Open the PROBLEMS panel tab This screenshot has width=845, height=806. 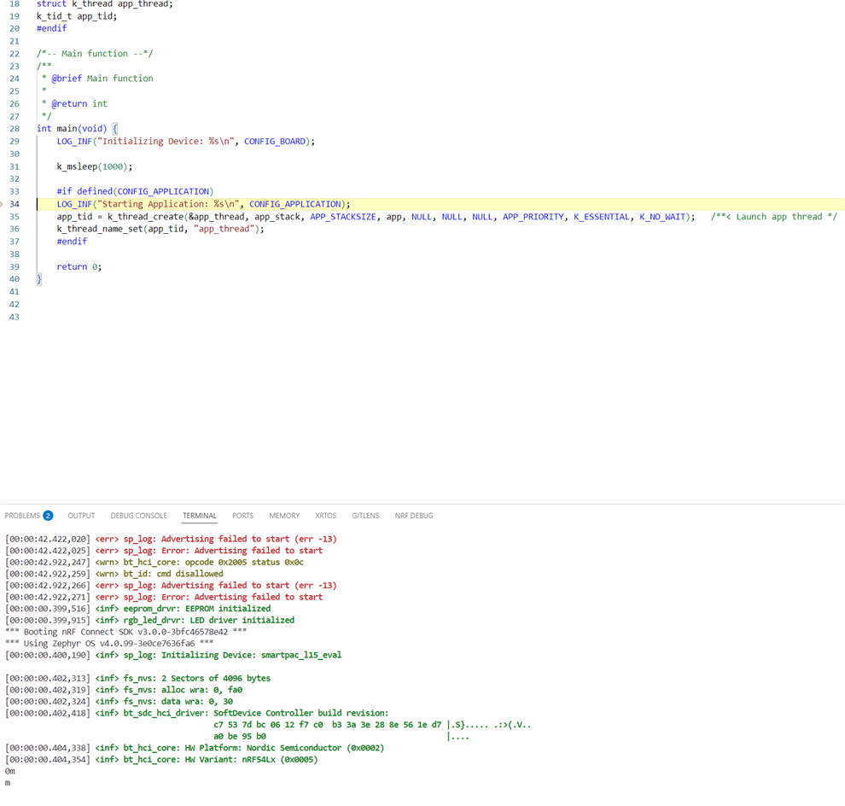[x=22, y=516]
